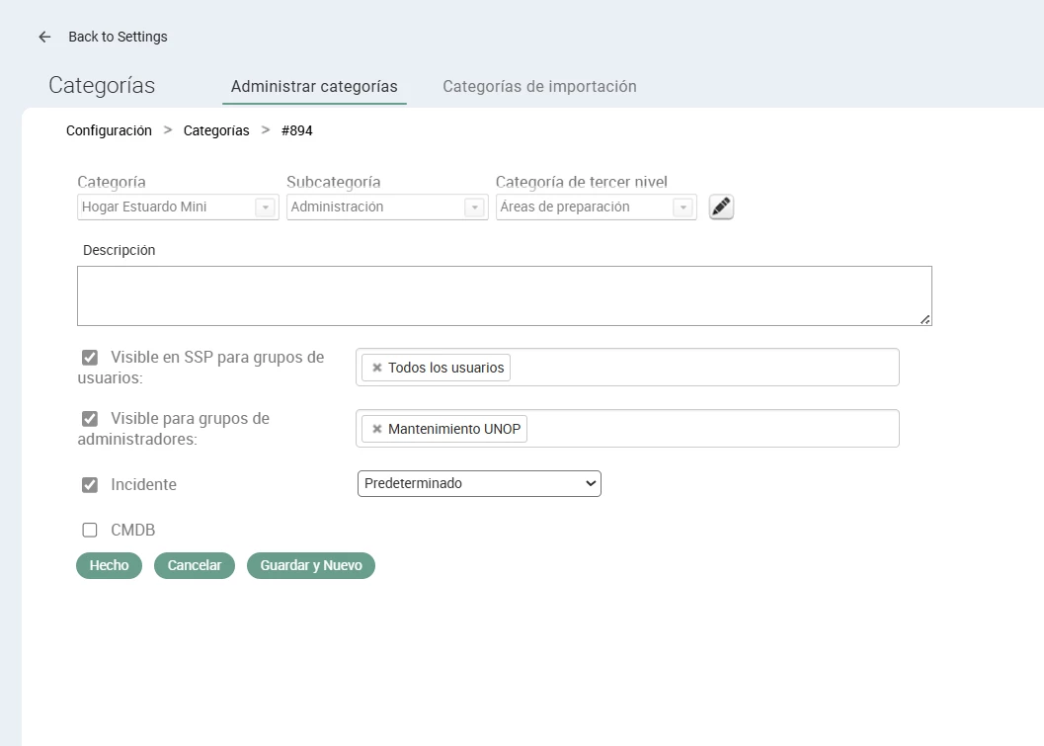Go to Categorías in the breadcrumb

[216, 130]
